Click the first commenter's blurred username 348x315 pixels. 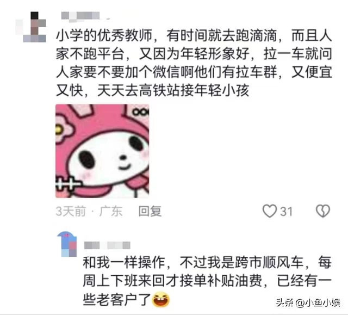click(x=81, y=16)
